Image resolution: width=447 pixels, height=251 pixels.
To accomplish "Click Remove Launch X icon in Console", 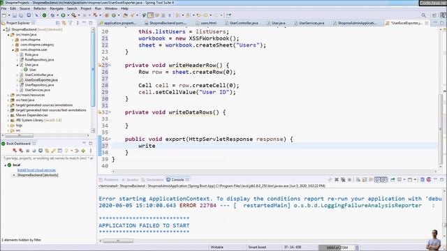I will (x=337, y=180).
